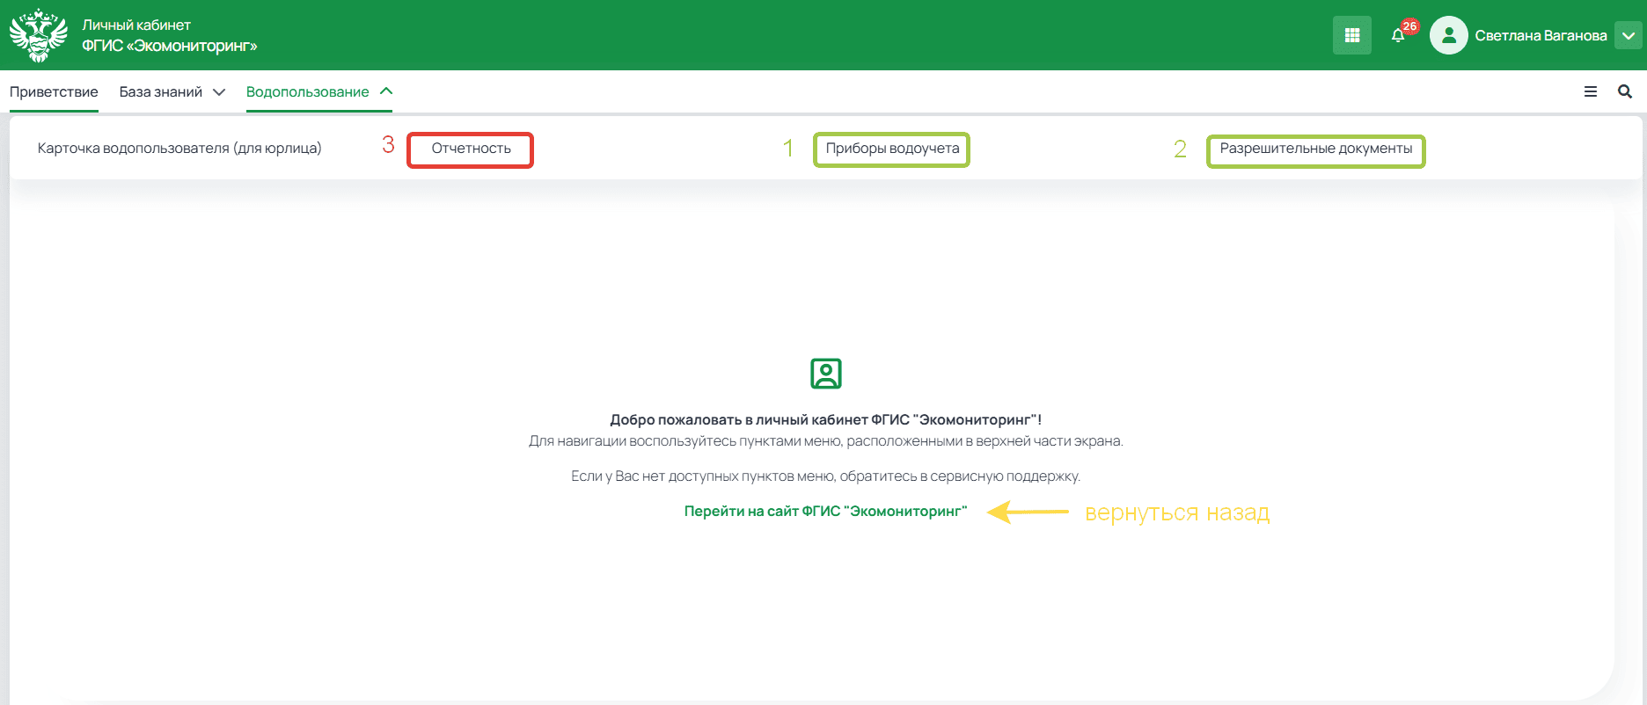The height and width of the screenshot is (705, 1647).
Task: Click the Личный кабинет ФГИС «Экомониторинг» title
Action: (x=169, y=36)
